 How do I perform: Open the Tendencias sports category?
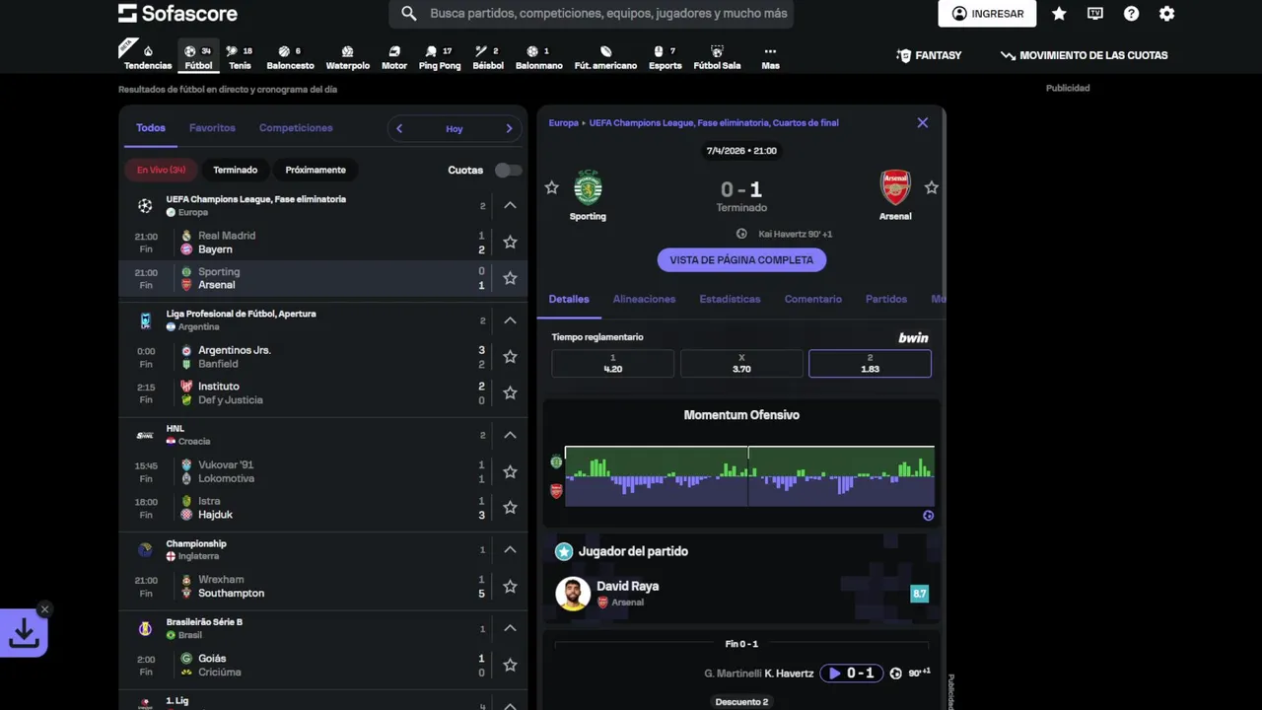click(147, 57)
